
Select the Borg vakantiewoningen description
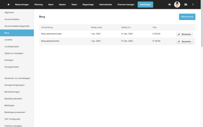coord(51,34)
